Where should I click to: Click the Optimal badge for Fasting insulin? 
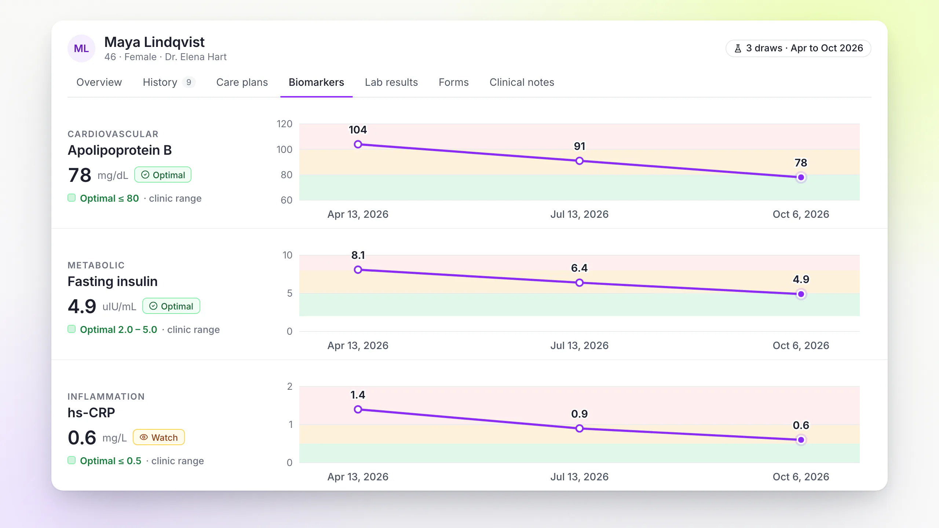click(x=171, y=306)
